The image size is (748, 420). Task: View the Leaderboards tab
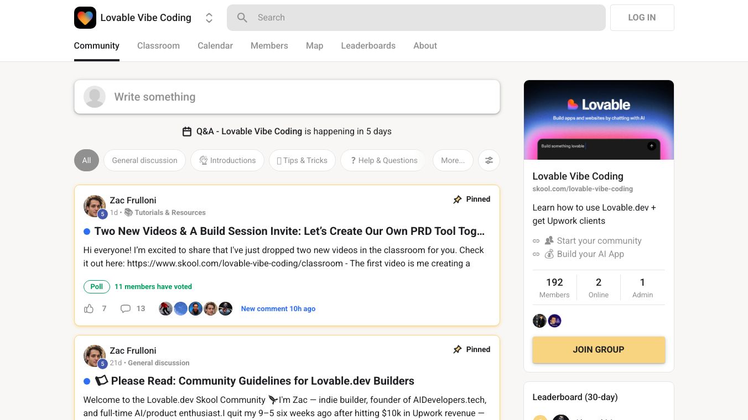tap(368, 46)
